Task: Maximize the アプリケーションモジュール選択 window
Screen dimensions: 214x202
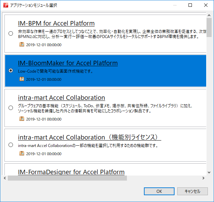Action: 190,5
